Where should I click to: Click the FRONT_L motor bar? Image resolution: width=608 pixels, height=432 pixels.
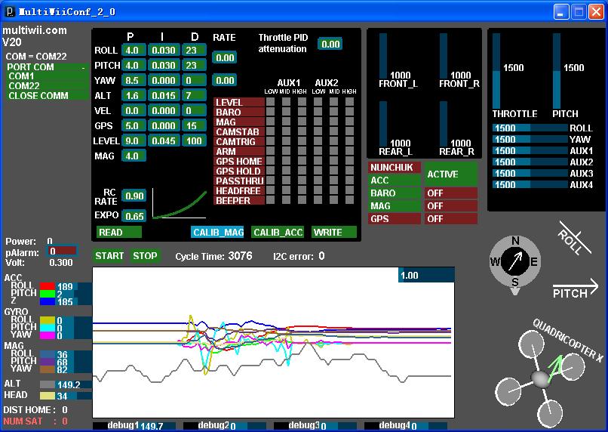[383, 57]
